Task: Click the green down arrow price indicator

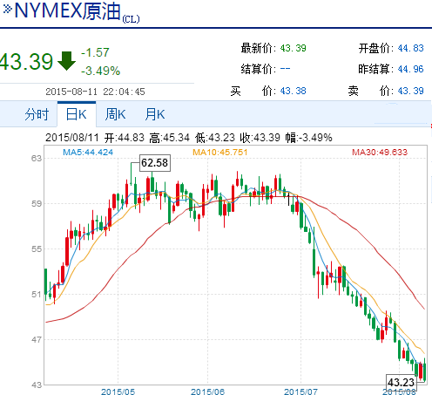Action: point(66,61)
